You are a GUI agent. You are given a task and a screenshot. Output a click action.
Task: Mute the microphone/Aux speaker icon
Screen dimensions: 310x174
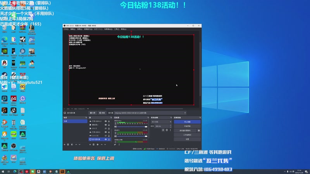[115, 127]
